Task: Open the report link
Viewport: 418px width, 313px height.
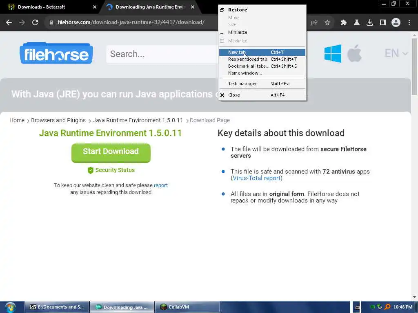Action: point(161,185)
